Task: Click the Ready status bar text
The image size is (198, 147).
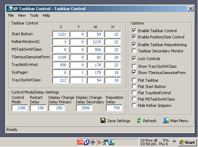Action: 12,130
